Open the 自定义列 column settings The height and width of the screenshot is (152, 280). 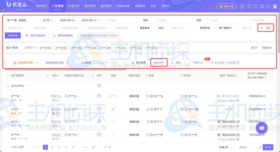coord(159,63)
